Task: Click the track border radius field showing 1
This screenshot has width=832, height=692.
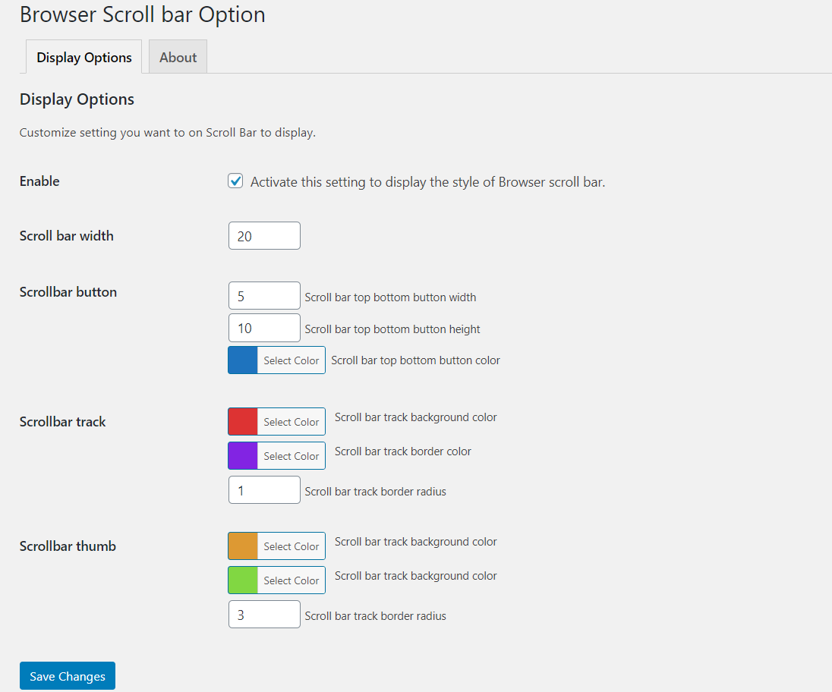Action: tap(264, 490)
